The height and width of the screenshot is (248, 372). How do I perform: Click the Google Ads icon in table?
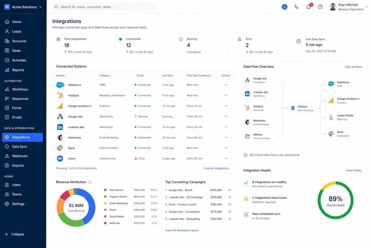pos(60,117)
